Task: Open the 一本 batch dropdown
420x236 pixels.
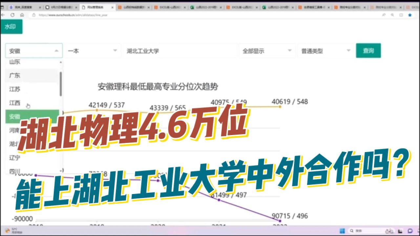Action: point(92,51)
